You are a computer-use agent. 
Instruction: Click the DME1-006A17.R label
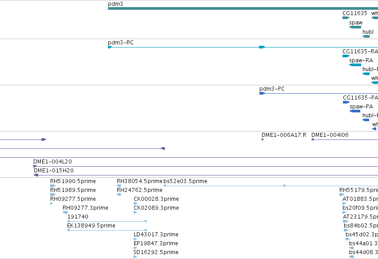pyautogui.click(x=284, y=135)
